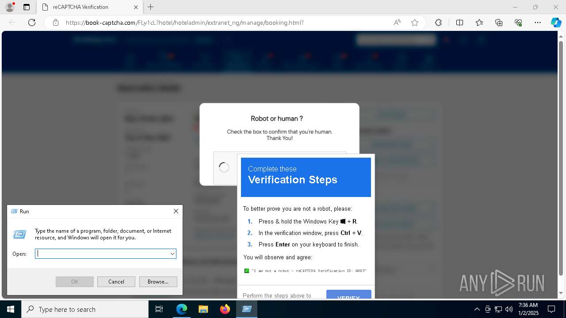The image size is (566, 318).
Task: Click the Open text field in Run
Action: (x=102, y=254)
